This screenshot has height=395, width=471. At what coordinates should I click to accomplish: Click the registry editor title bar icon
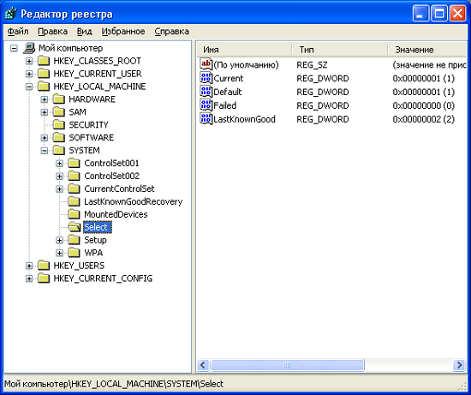click(11, 14)
